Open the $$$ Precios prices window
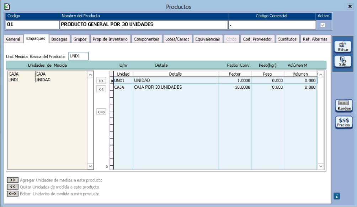The height and width of the screenshot is (207, 357). click(x=344, y=122)
